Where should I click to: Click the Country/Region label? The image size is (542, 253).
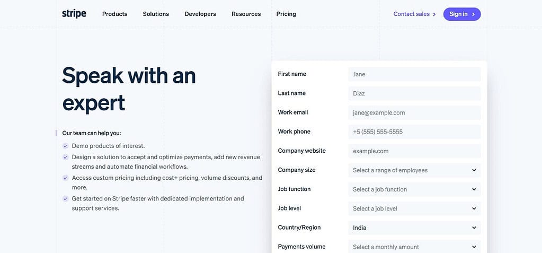coord(299,228)
